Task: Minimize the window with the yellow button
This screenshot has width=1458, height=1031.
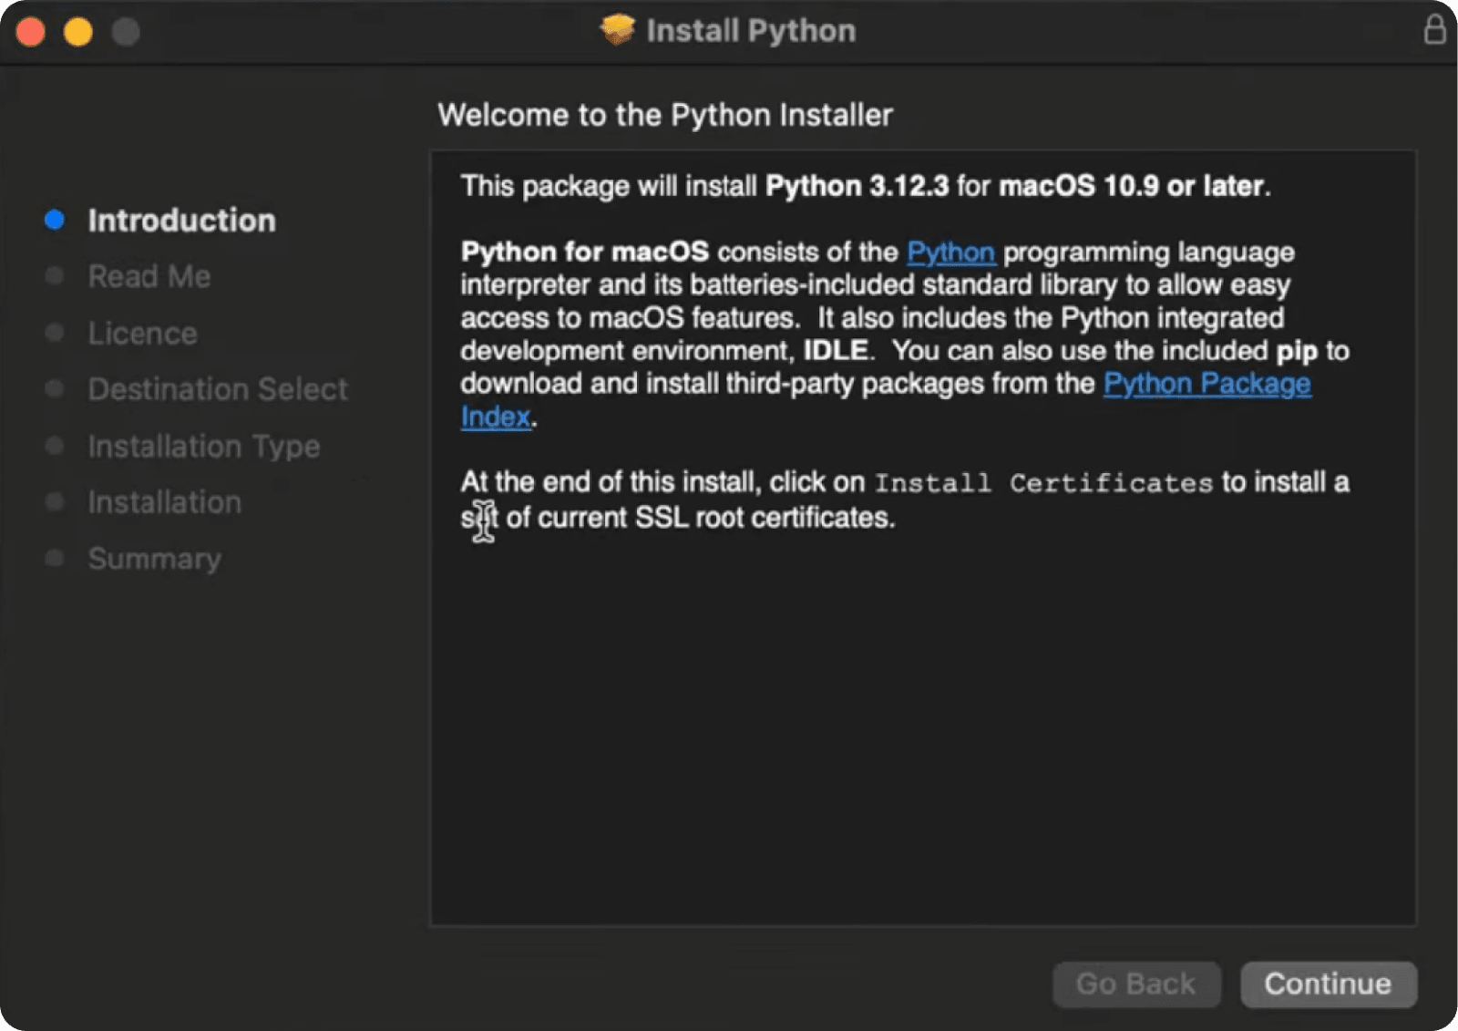Action: click(78, 32)
